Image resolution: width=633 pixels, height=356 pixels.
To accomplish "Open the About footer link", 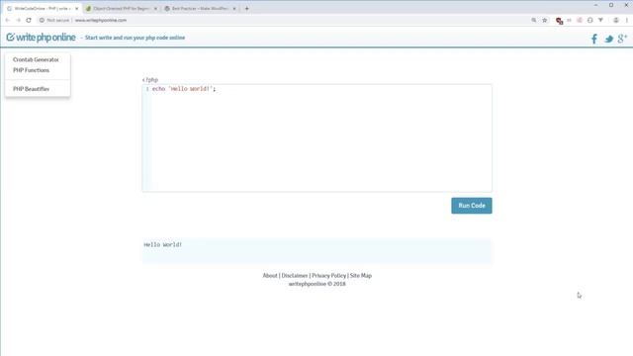I will [270, 276].
